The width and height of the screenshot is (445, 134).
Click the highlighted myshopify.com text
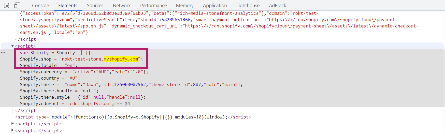coord(121,59)
